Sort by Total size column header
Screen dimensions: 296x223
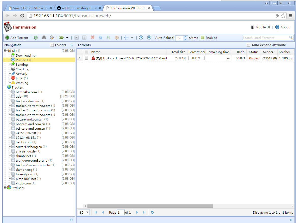pyautogui.click(x=177, y=52)
